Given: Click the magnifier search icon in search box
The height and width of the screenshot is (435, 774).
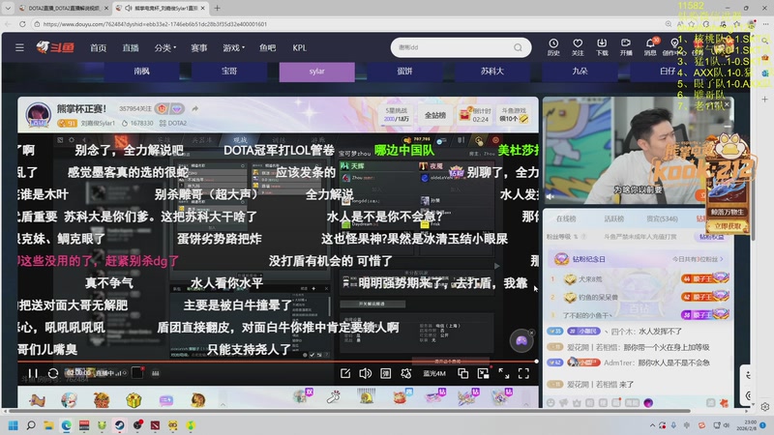Looking at the screenshot, I should pyautogui.click(x=518, y=47).
